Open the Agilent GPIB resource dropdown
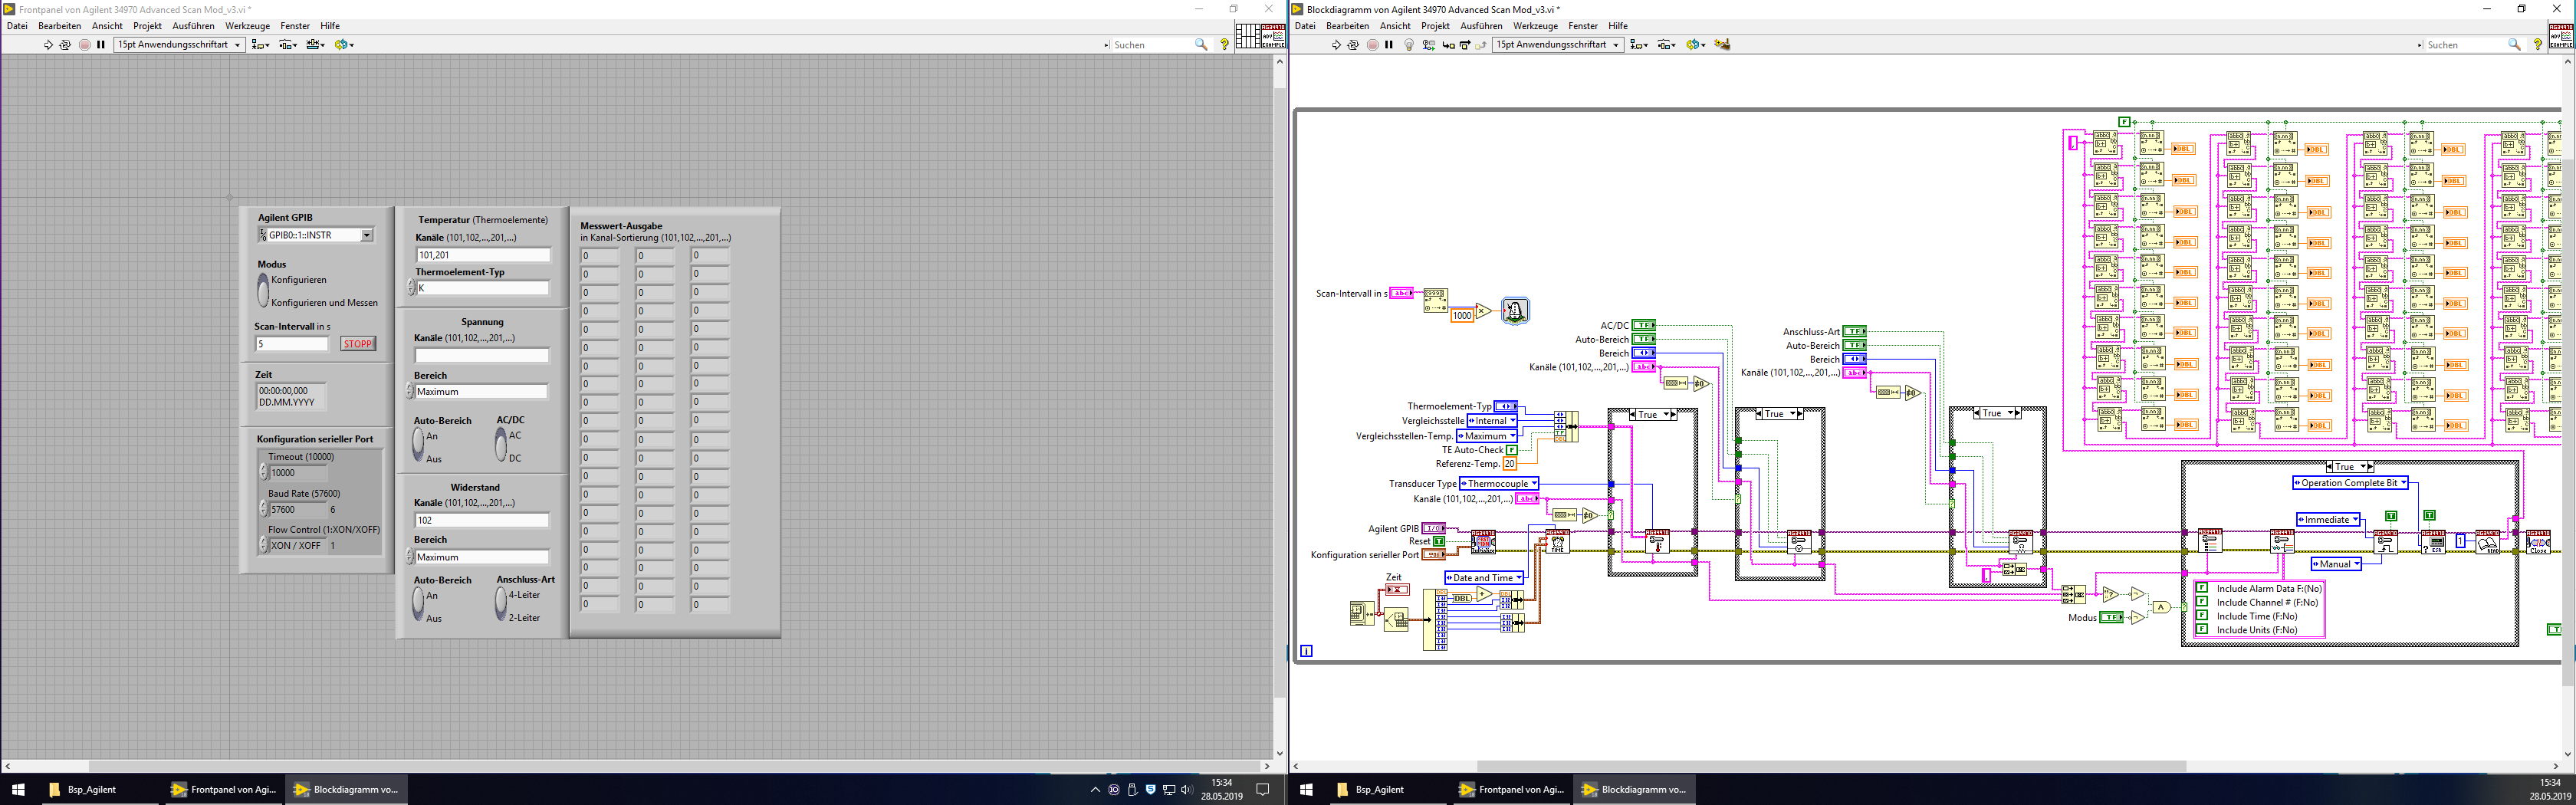 (367, 235)
